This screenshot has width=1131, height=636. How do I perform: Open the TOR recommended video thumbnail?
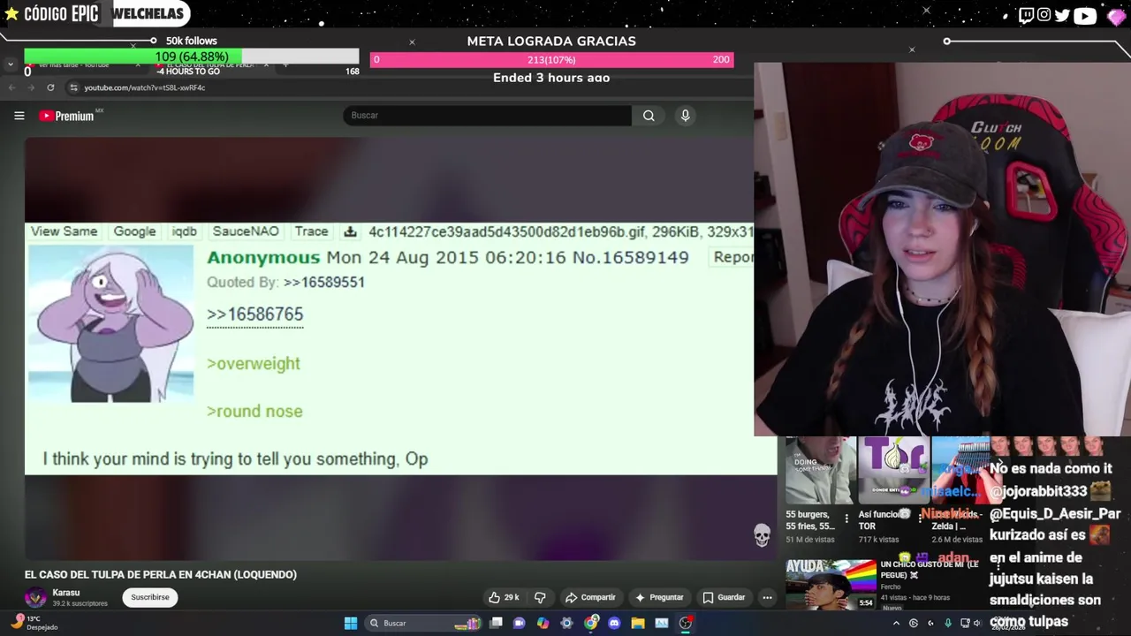(x=893, y=471)
